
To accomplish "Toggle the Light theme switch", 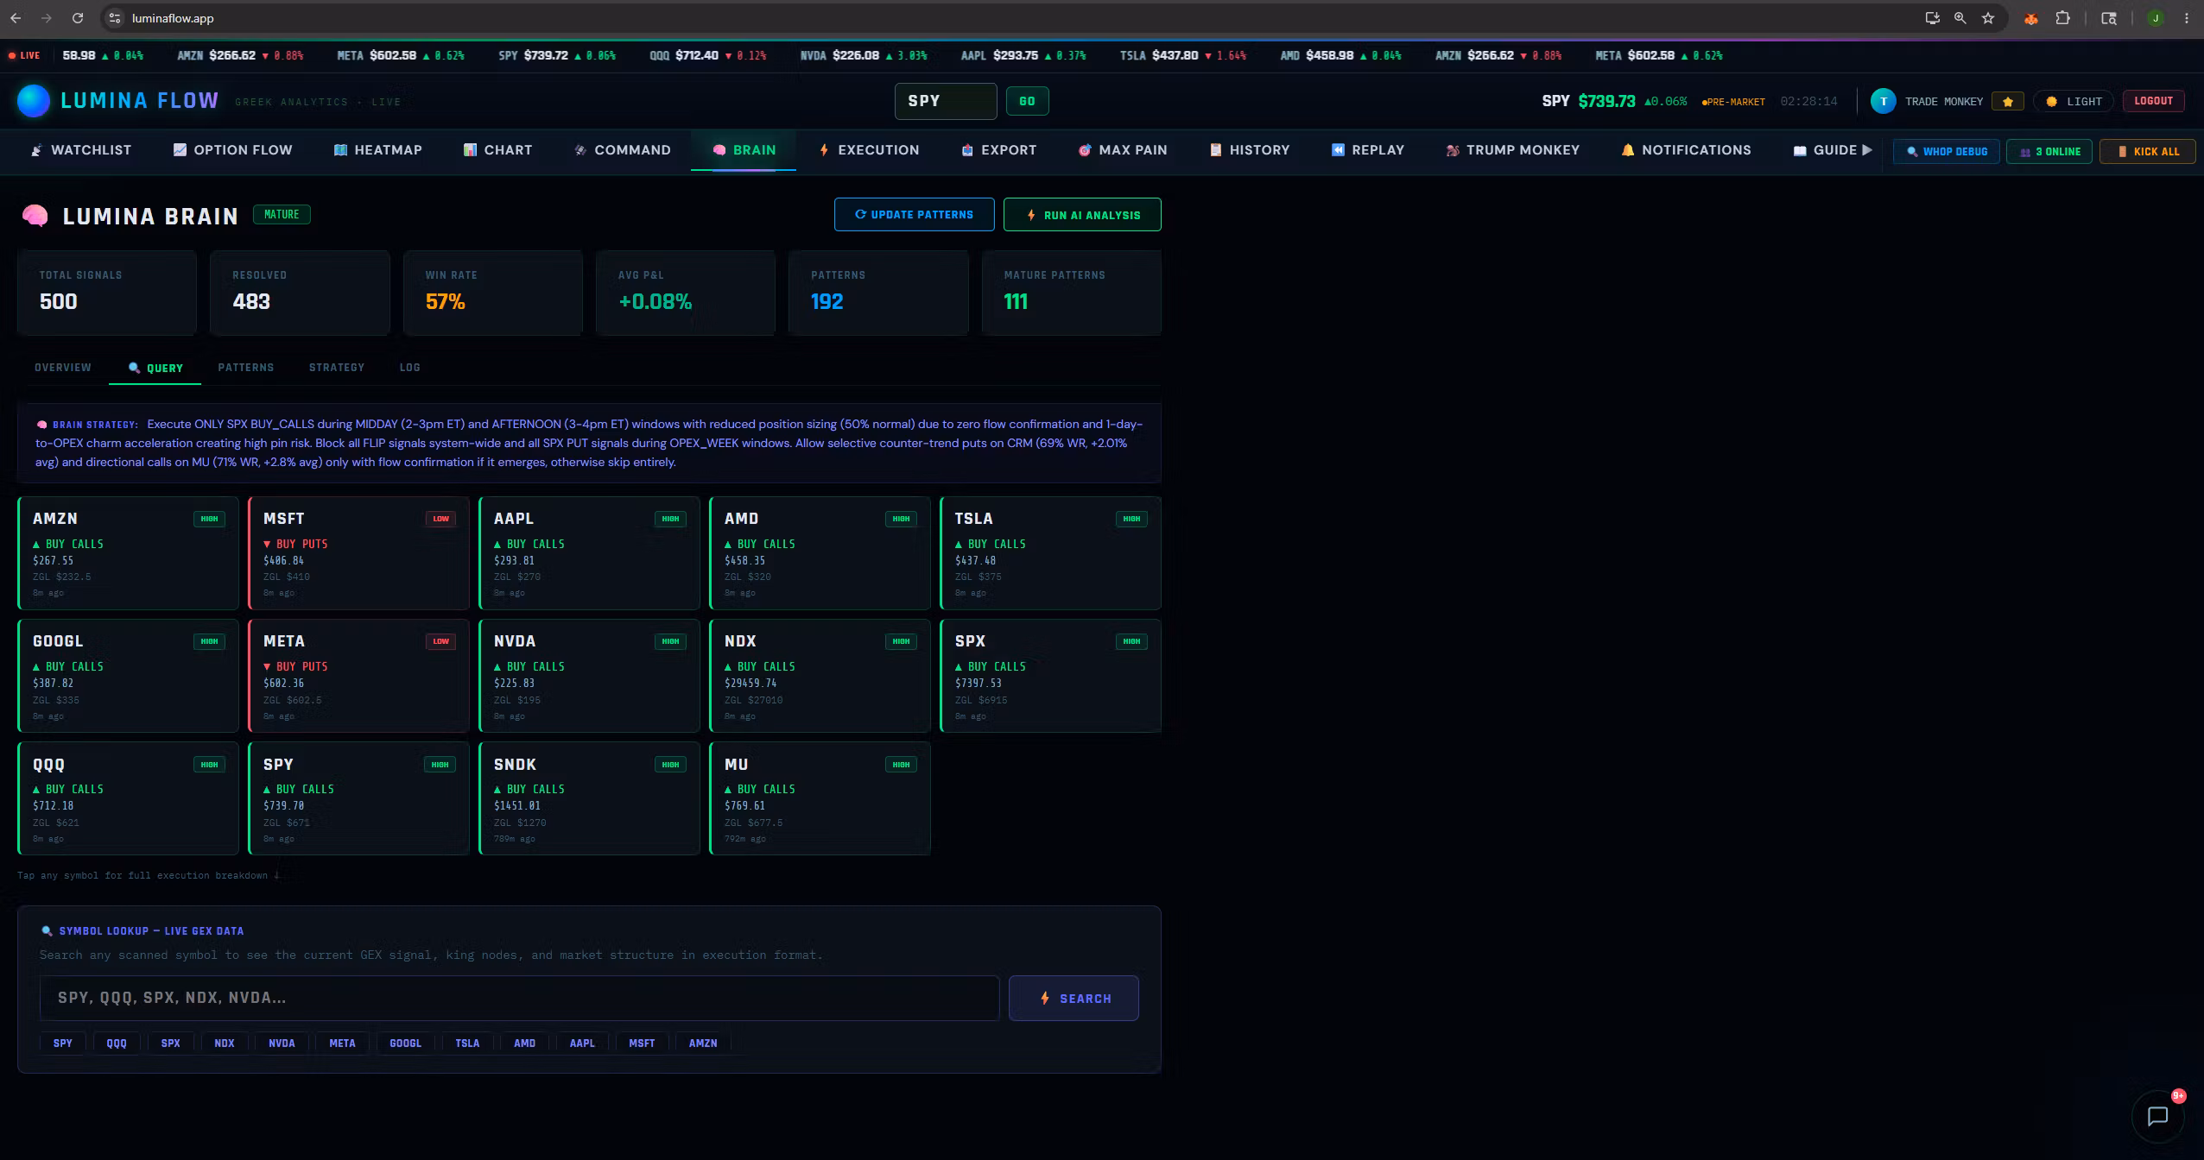I will pos(2074,101).
